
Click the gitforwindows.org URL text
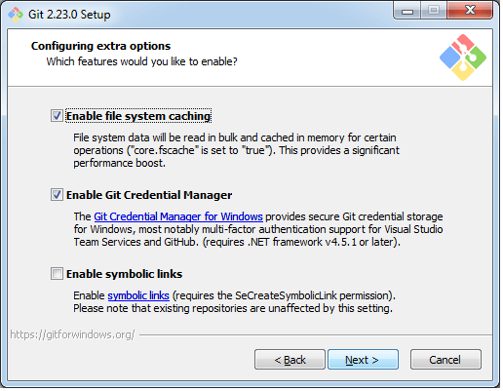pyautogui.click(x=72, y=334)
